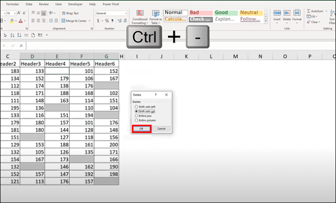This screenshot has height=203, width=336.
Task: Apply the Good cell style
Action: (226, 13)
